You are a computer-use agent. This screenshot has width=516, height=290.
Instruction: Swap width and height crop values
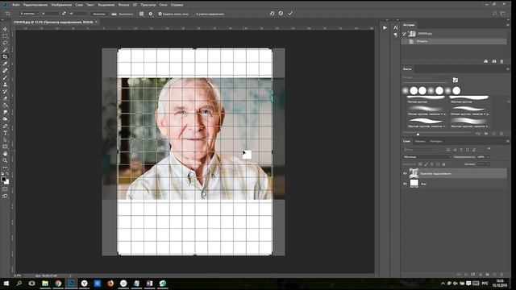pos(64,14)
